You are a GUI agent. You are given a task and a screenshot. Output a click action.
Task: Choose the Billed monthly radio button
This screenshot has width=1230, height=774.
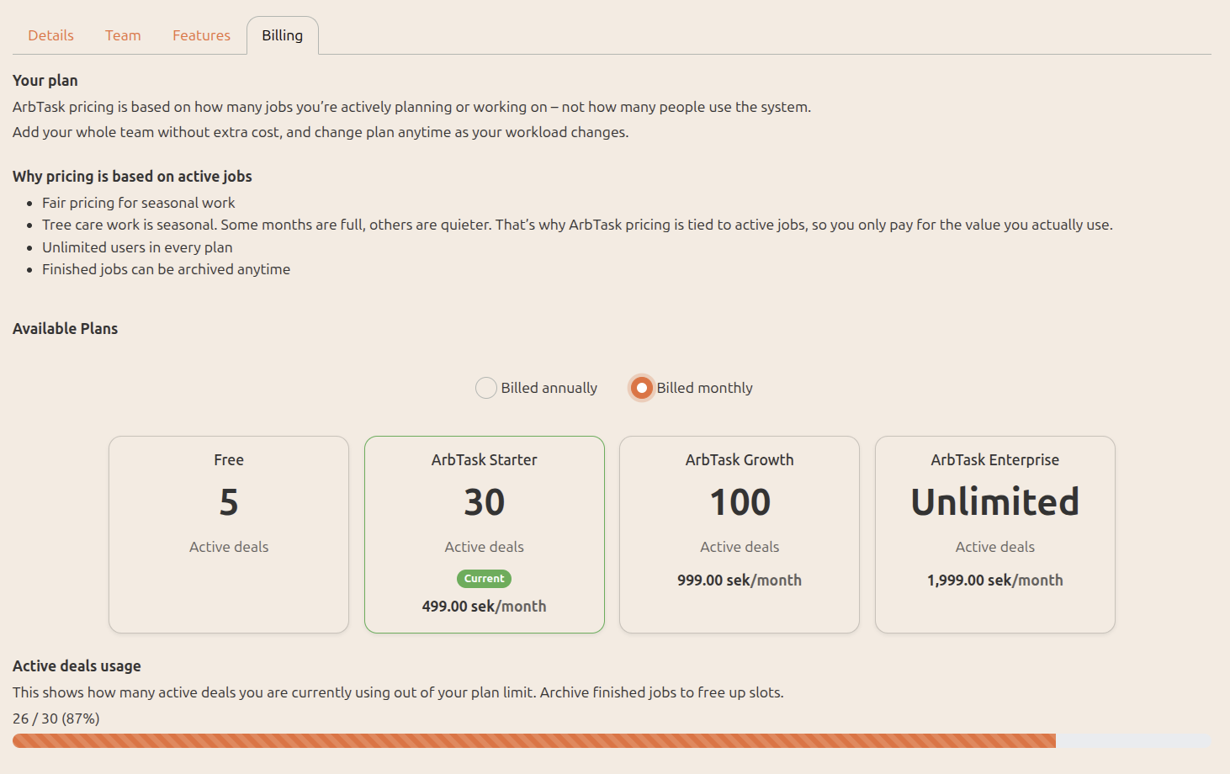click(x=641, y=388)
